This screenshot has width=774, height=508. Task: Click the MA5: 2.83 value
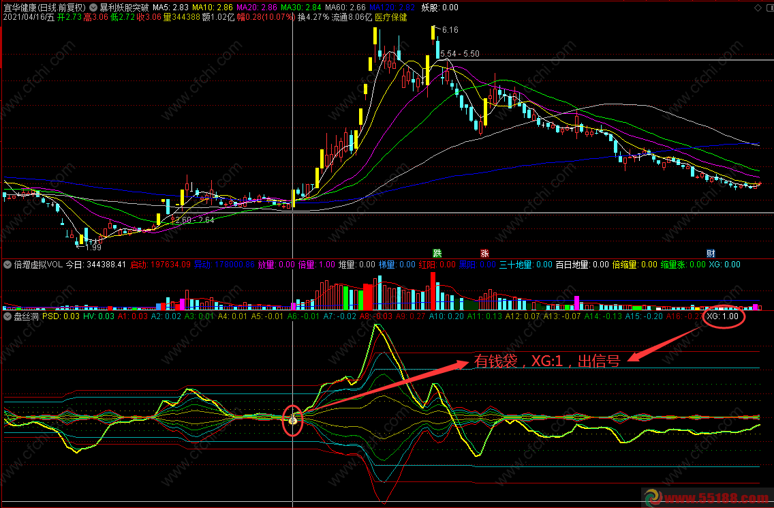coord(171,8)
